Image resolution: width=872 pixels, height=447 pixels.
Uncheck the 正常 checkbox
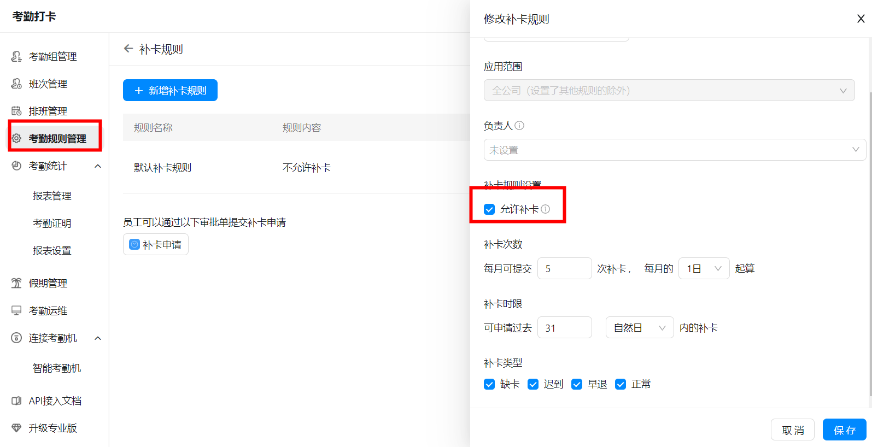click(x=621, y=384)
